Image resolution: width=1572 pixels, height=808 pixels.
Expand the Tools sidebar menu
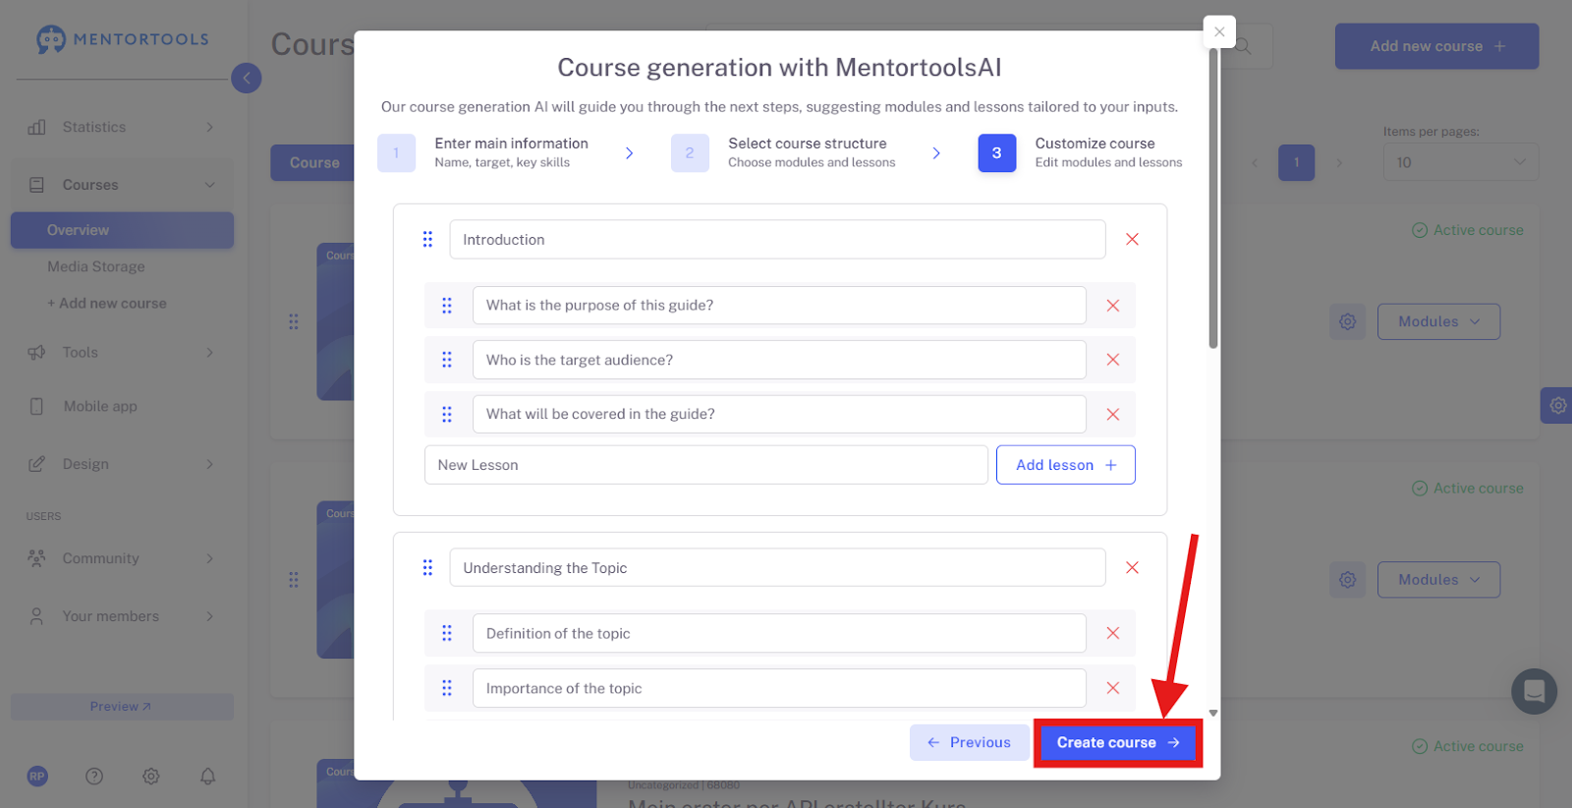tap(122, 352)
